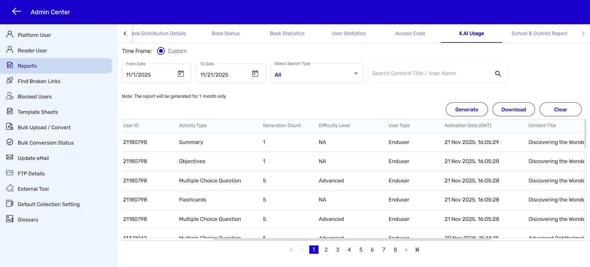Go to Blocked Users section
This screenshot has width=590, height=267.
tap(34, 97)
